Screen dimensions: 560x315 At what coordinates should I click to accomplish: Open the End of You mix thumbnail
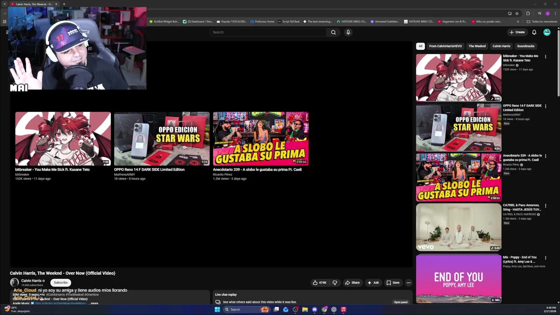[x=458, y=279]
